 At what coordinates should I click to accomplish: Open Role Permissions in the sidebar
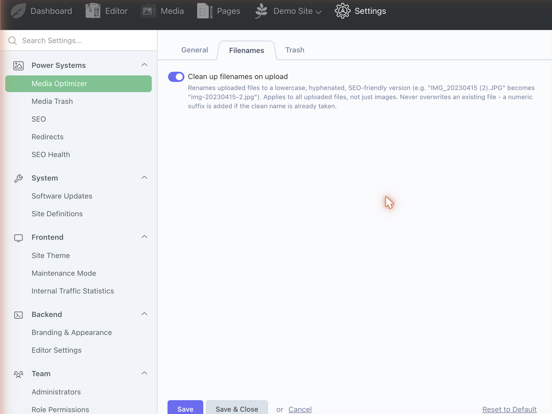click(x=60, y=409)
